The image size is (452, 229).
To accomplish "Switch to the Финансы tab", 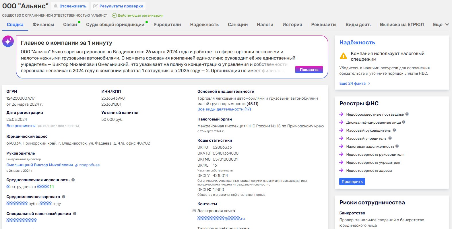I will click(43, 25).
